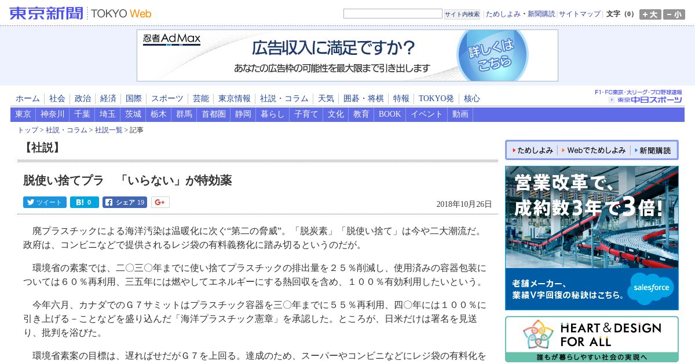Open the 天気 section
Image resolution: width=695 pixels, height=364 pixels.
(x=326, y=98)
